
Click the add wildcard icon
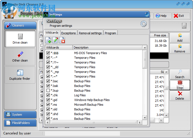point(48,40)
